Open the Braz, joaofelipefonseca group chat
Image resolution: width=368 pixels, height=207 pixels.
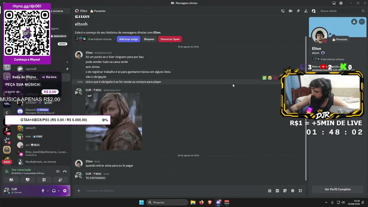coord(43,153)
